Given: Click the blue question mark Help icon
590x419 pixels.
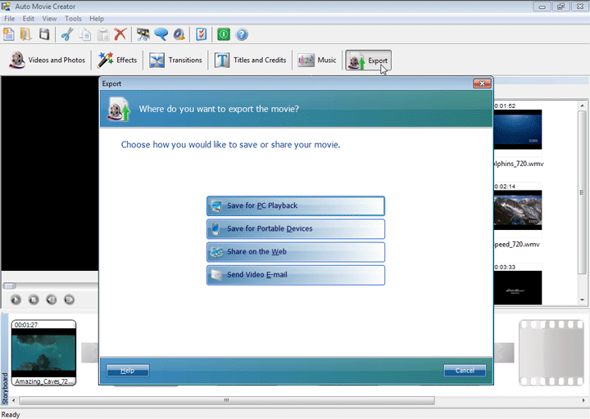Looking at the screenshot, I should (x=242, y=34).
